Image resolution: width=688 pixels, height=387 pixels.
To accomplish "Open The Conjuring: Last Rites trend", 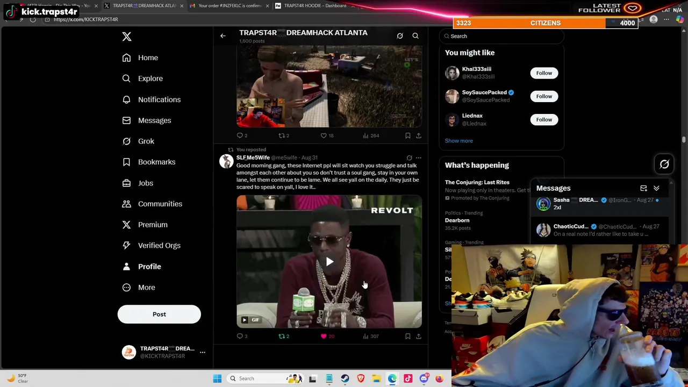I will [x=477, y=182].
